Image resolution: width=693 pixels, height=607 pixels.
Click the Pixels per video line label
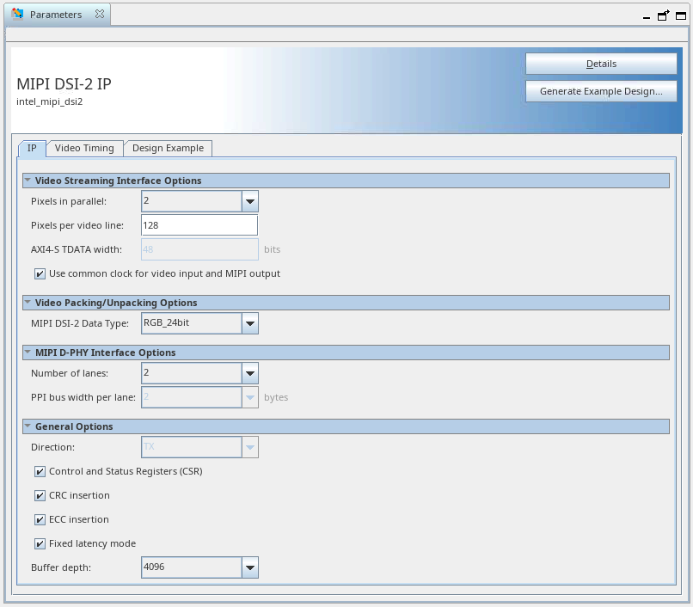point(77,225)
